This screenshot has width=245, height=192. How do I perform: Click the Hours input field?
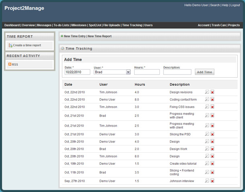(x=147, y=72)
